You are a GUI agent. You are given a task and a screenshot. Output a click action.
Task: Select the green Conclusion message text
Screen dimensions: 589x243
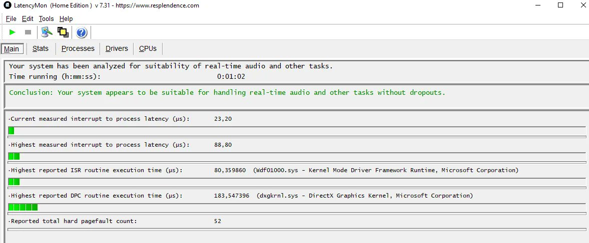227,92
